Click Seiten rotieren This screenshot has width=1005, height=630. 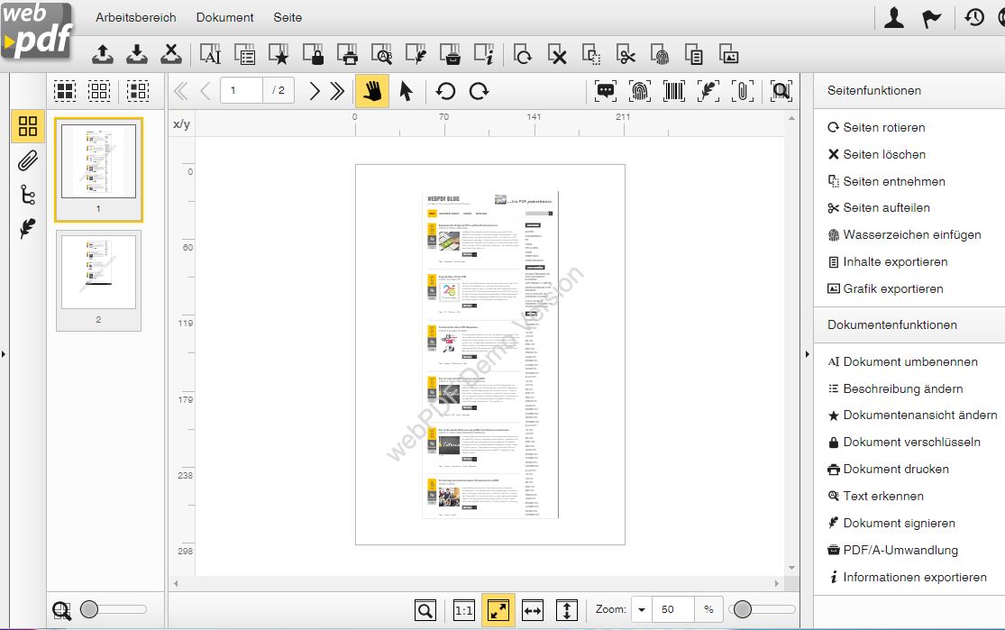pos(883,128)
